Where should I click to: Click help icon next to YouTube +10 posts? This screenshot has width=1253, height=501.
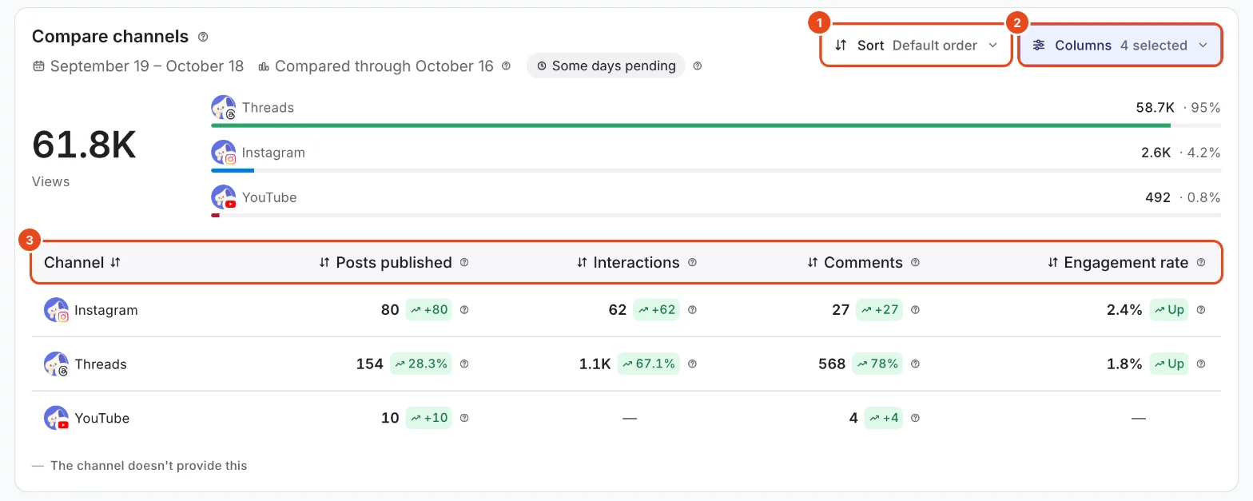[x=464, y=418]
